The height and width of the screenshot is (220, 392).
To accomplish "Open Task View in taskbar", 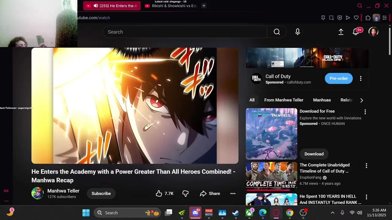I will pos(169,213).
